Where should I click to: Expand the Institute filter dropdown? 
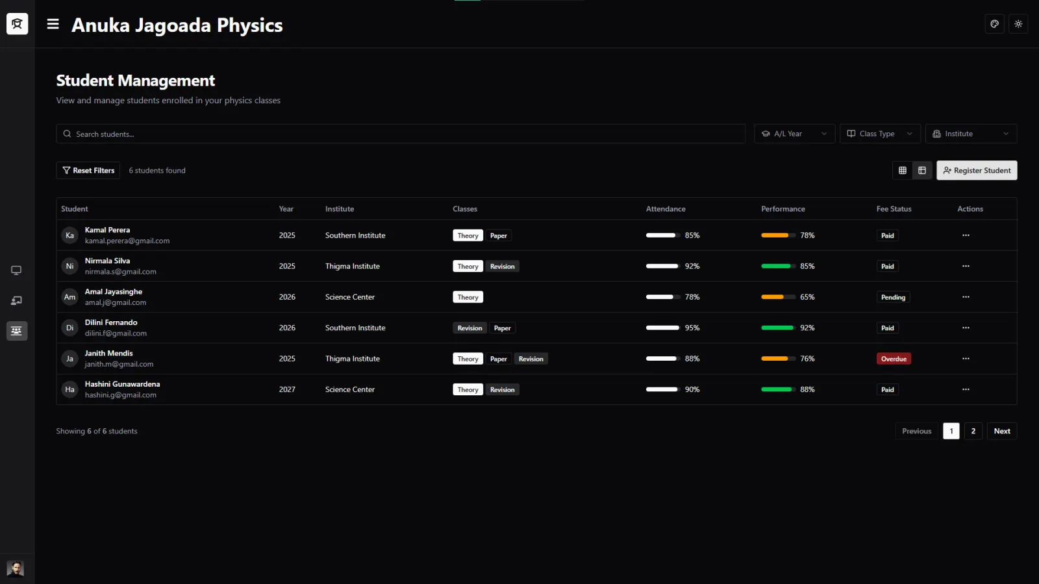click(971, 134)
